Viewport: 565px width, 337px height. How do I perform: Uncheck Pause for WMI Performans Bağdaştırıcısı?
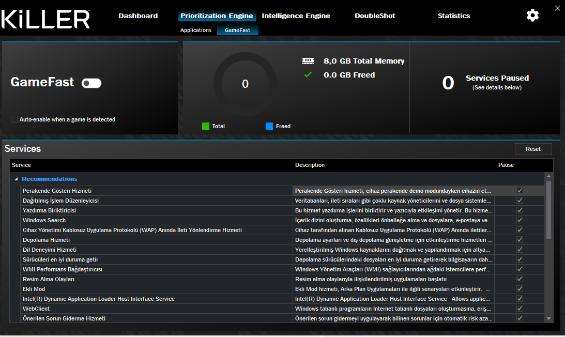(520, 269)
